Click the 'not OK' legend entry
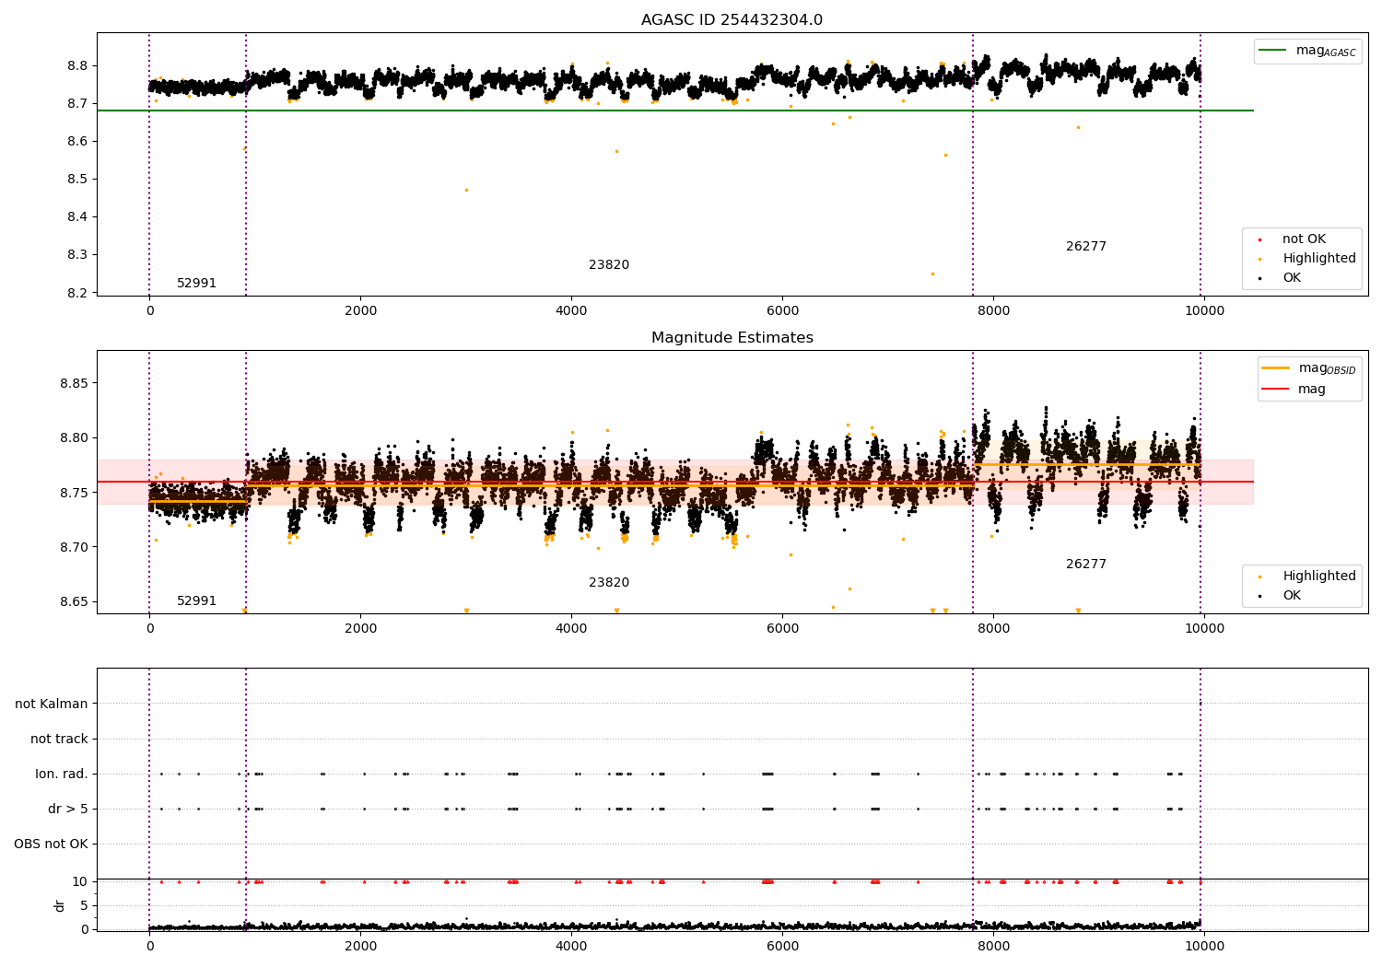Viewport: 1382px width, 967px height. click(x=1303, y=239)
